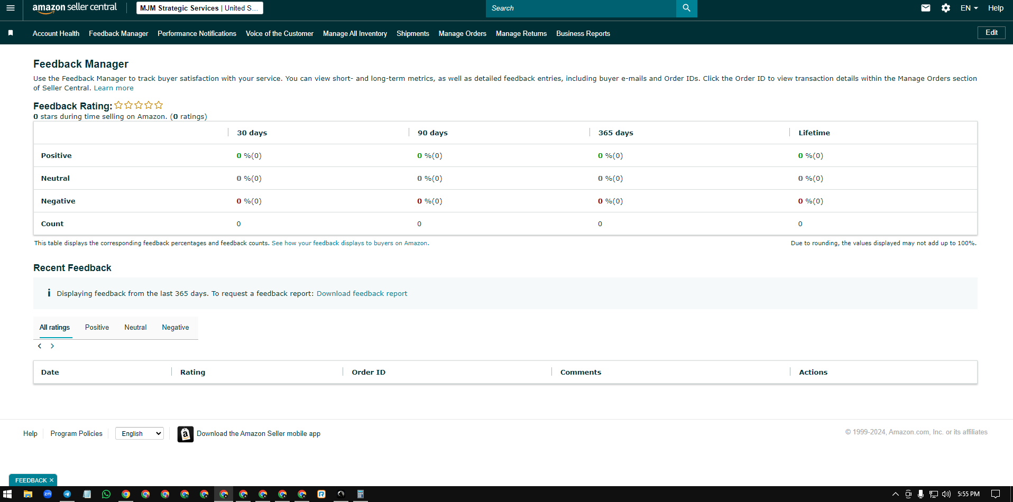
Task: Switch to the Negative tab
Action: click(x=176, y=328)
